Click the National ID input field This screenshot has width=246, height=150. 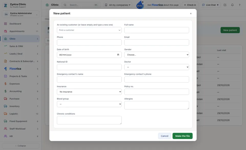pyautogui.click(x=89, y=67)
